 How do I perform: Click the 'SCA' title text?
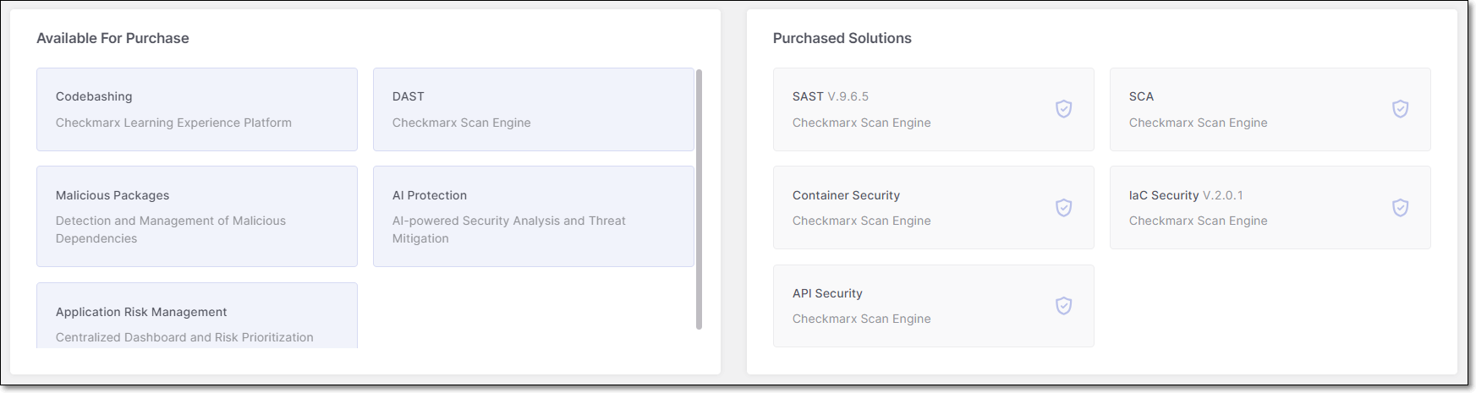[1141, 96]
